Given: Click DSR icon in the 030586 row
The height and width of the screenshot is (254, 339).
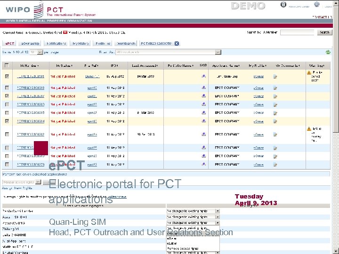Looking at the screenshot, I should (x=204, y=104).
